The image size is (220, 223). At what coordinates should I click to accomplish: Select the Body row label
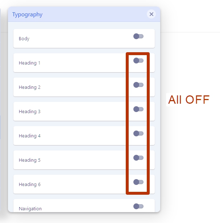[x=24, y=39]
